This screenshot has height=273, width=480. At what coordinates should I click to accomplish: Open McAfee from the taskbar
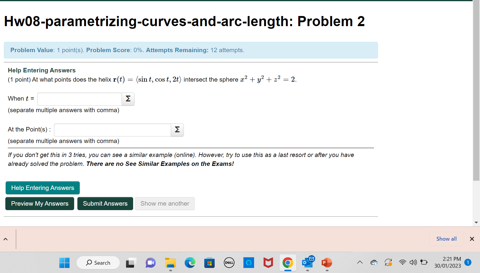click(x=268, y=263)
